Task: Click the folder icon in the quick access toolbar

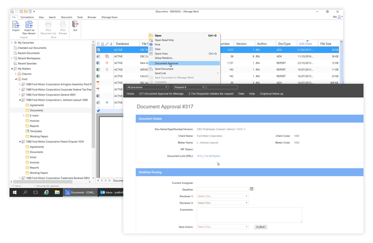Action: 26,11
